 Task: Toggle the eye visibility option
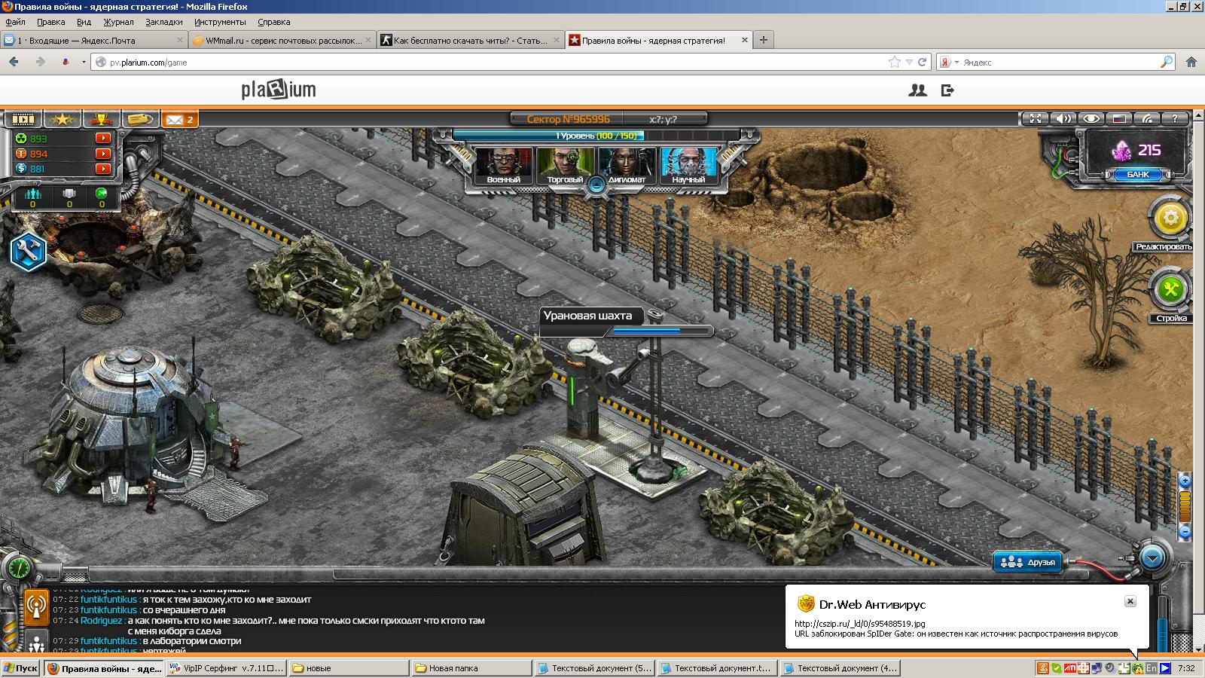tap(1091, 118)
